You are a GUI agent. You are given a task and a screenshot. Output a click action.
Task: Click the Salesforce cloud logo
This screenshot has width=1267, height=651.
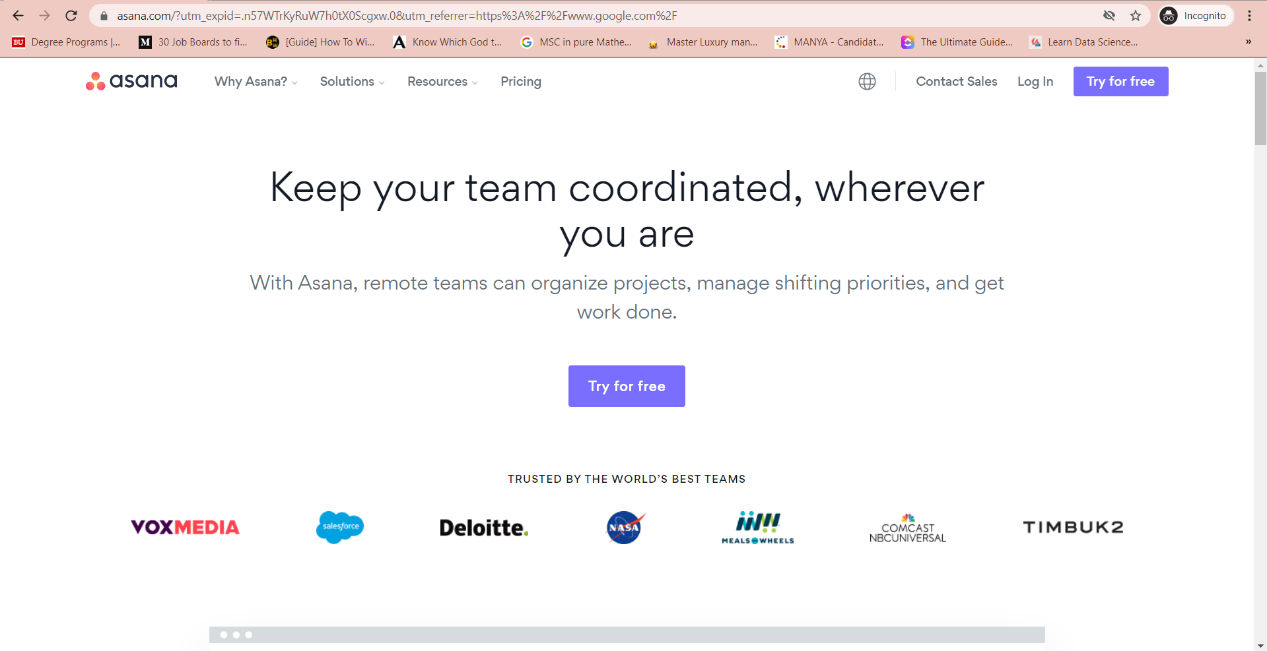(x=340, y=527)
